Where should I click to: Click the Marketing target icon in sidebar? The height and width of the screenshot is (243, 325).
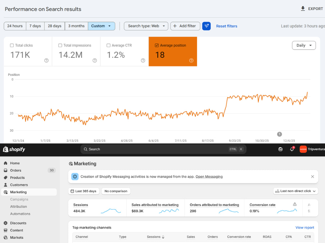tap(6, 192)
